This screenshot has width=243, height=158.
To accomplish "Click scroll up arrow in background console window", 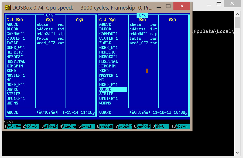I will click(x=237, y=14).
